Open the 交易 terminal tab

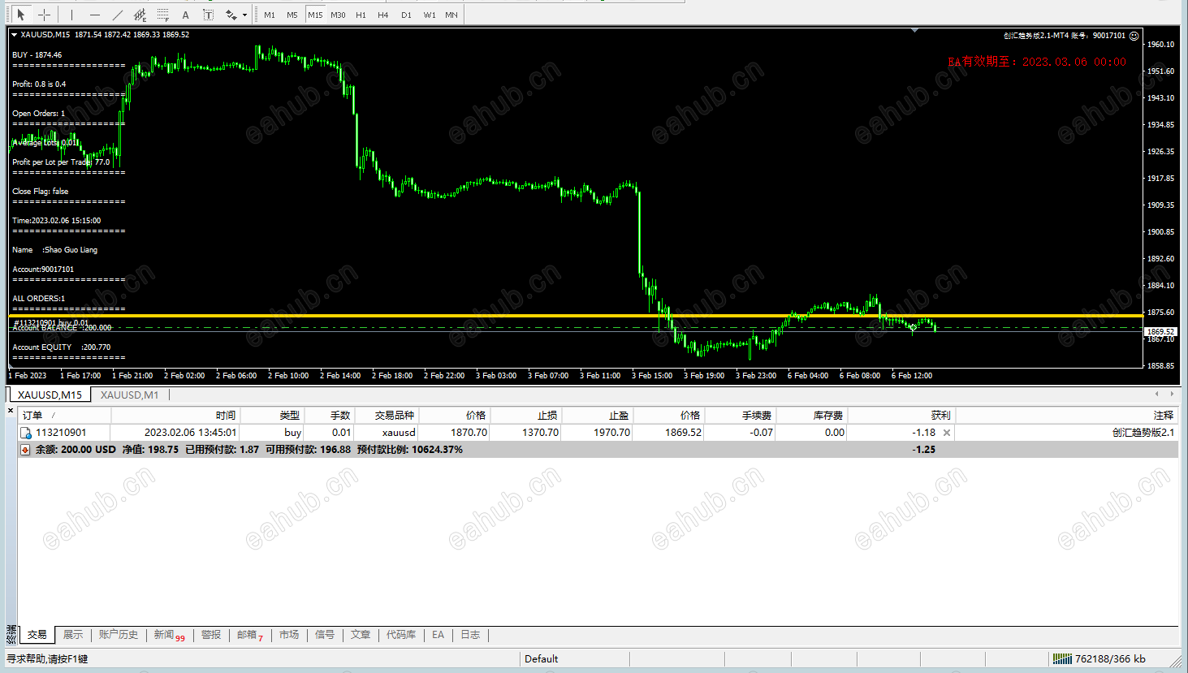(37, 635)
